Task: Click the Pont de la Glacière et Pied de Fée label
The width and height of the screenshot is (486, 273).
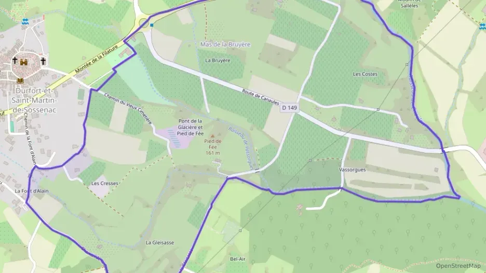Action: pyautogui.click(x=191, y=127)
